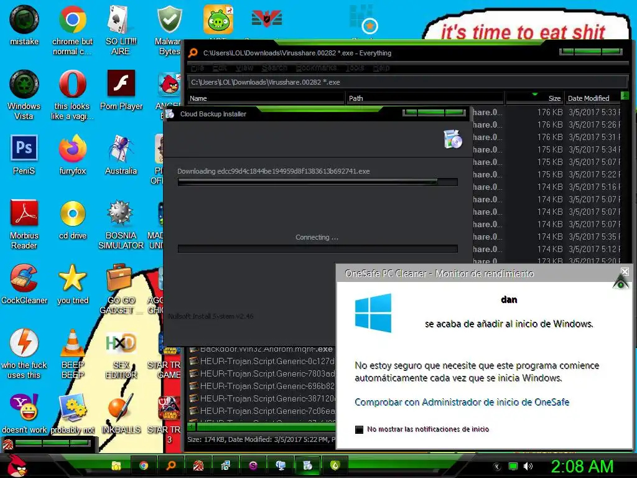Open the Bookmarks menu in Everything

pyautogui.click(x=316, y=67)
